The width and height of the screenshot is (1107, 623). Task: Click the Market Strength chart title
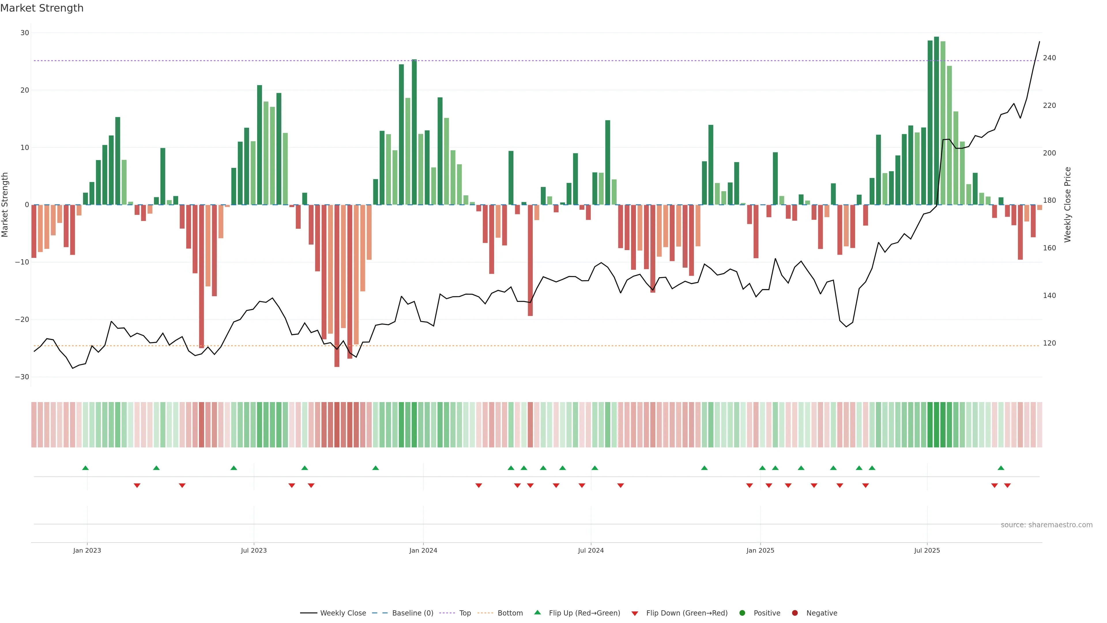42,8
